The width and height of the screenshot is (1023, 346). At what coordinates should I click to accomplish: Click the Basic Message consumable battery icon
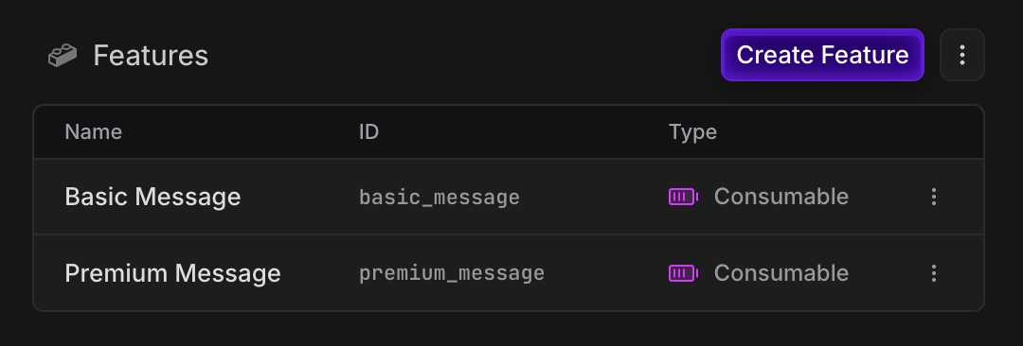click(683, 197)
